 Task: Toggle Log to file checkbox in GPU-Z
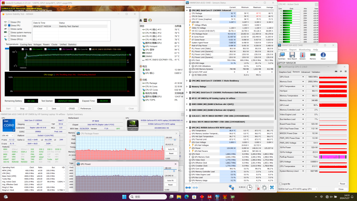(x=281, y=183)
